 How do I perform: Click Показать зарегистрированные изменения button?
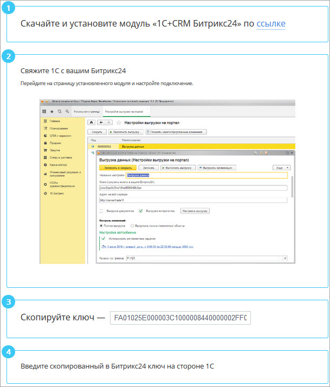[x=176, y=132]
